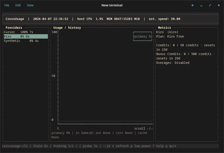Open the Edit menu

(x=18, y=5)
